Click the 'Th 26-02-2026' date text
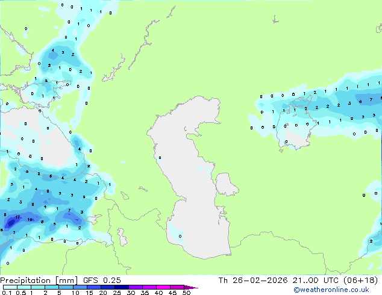 click(x=253, y=281)
